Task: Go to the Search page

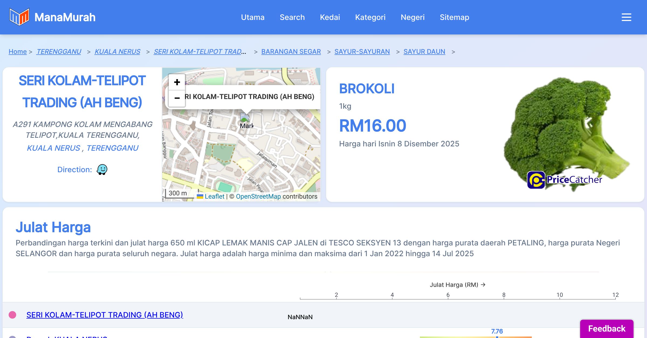Action: (292, 17)
